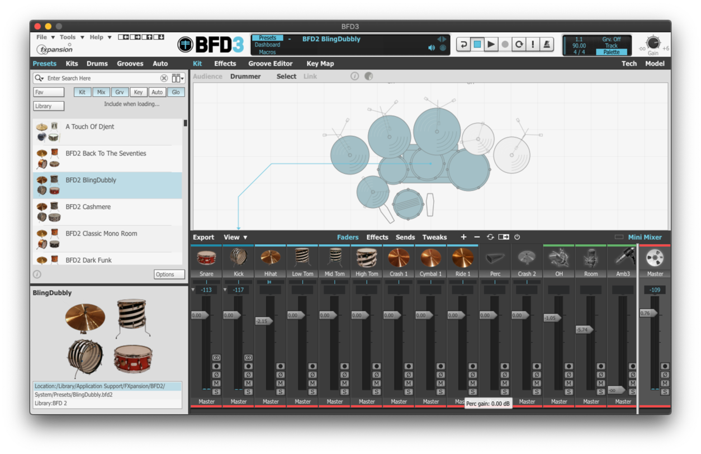Open the Help menu
Image resolution: width=701 pixels, height=454 pixels.
click(x=101, y=37)
